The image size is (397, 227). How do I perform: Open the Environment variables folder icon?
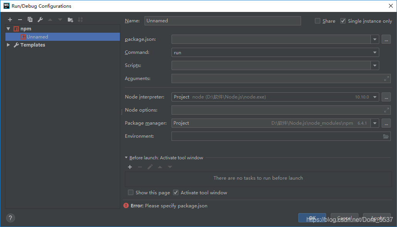tap(386, 136)
